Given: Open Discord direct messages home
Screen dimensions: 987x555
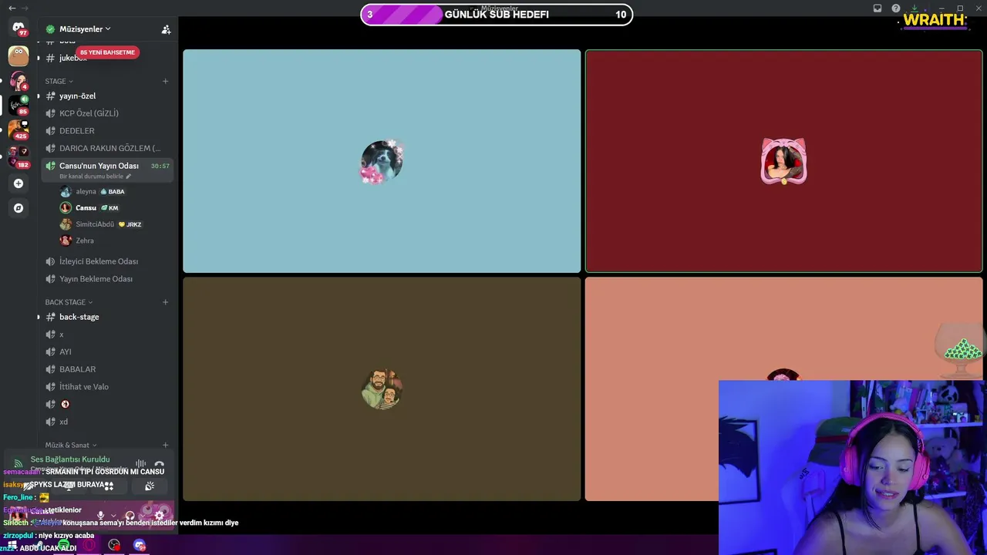Looking at the screenshot, I should (19, 29).
